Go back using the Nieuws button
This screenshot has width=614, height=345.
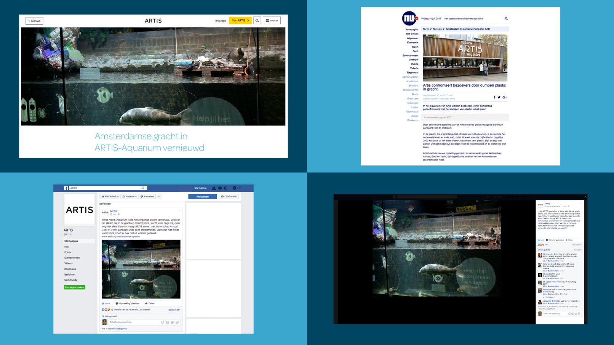coord(34,21)
